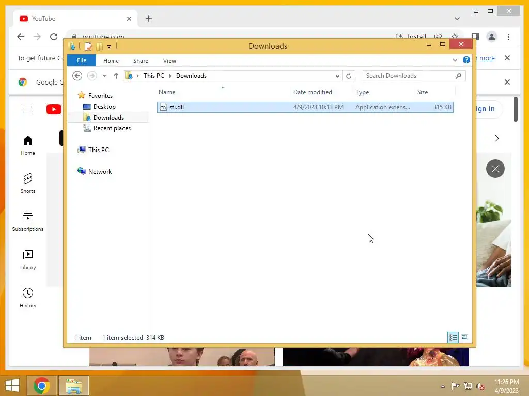
Task: Open YouTube hamburger guide menu
Action: tap(28, 109)
